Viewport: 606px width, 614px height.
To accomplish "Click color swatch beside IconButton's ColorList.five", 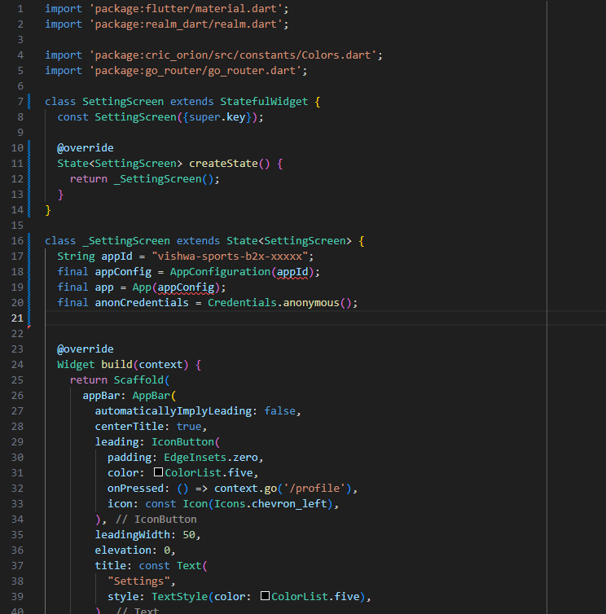I will coord(158,472).
